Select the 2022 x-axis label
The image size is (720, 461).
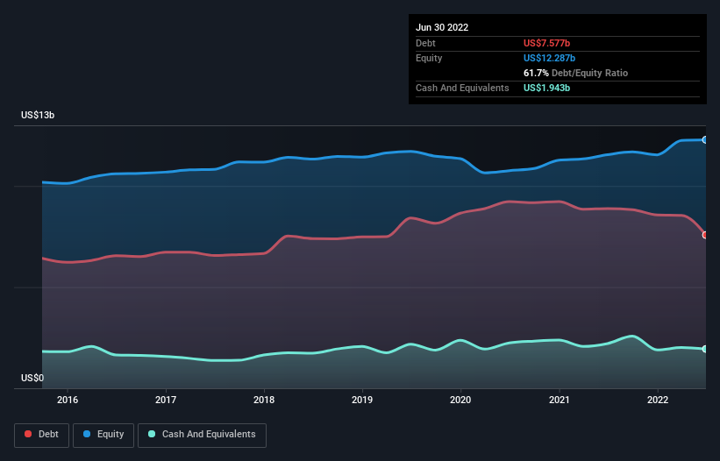point(658,400)
